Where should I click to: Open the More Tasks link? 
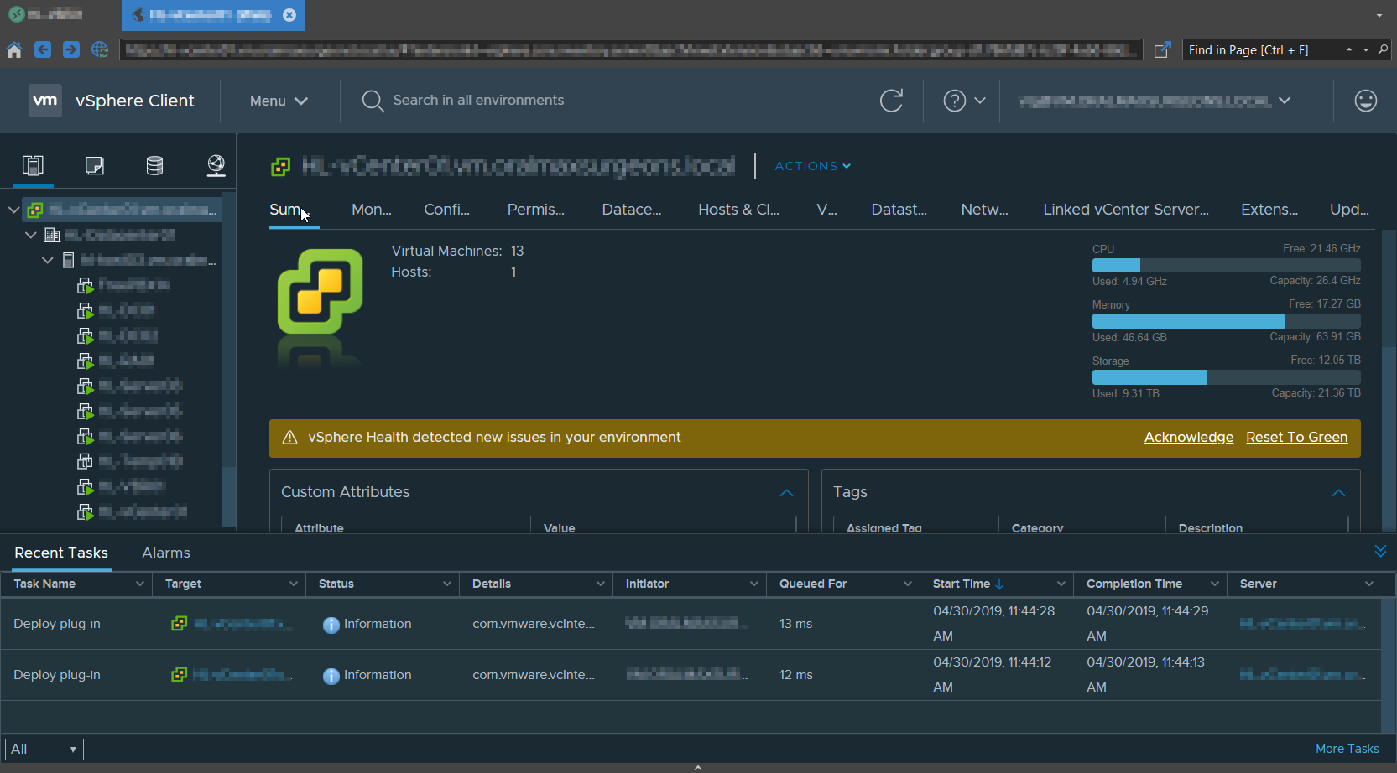(1347, 749)
